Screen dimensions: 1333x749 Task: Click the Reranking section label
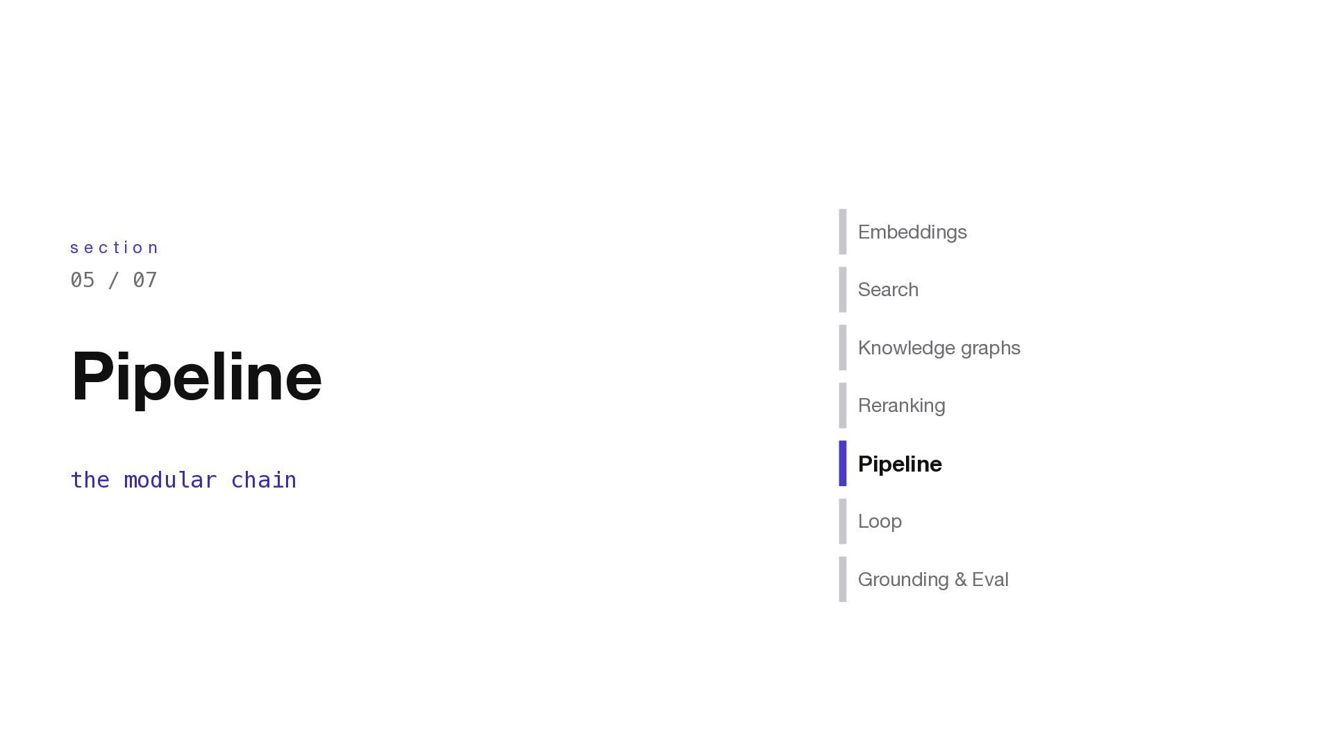click(901, 406)
